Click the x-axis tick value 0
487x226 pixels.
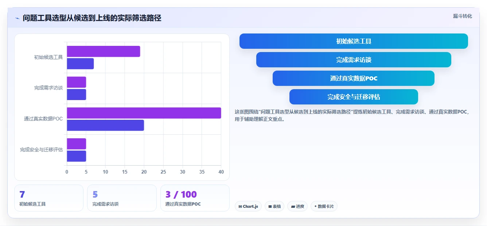click(67, 172)
